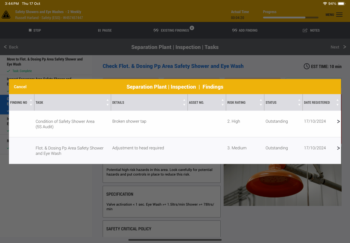
Task: Open EXISTING FINDINGS from the toolbar
Action: click(175, 30)
